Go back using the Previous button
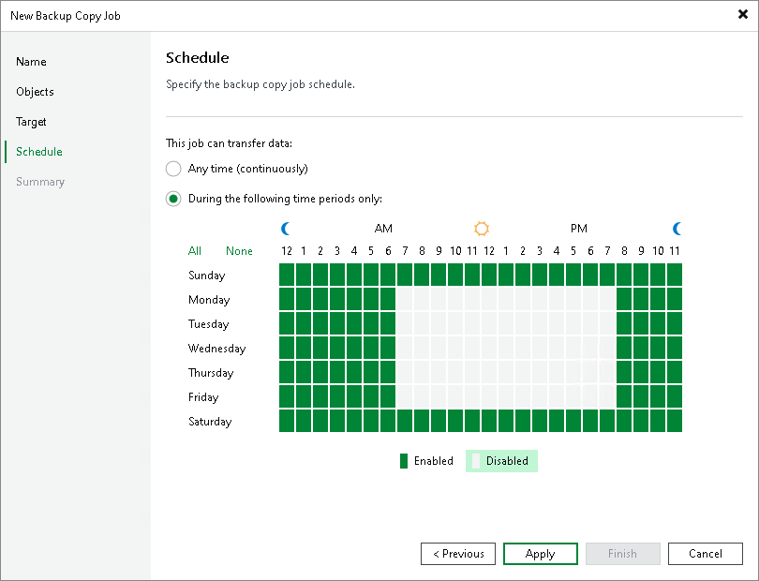This screenshot has width=759, height=581. click(x=457, y=553)
